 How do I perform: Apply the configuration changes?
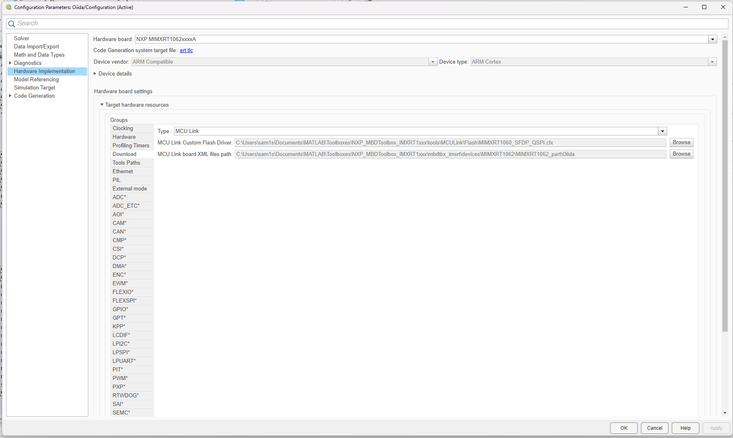click(716, 428)
